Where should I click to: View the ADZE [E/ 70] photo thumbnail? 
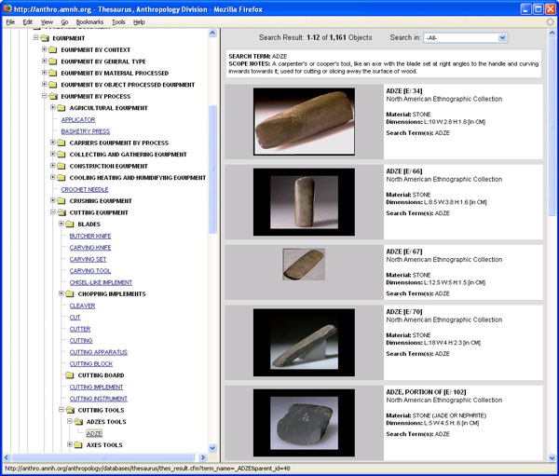(x=304, y=343)
